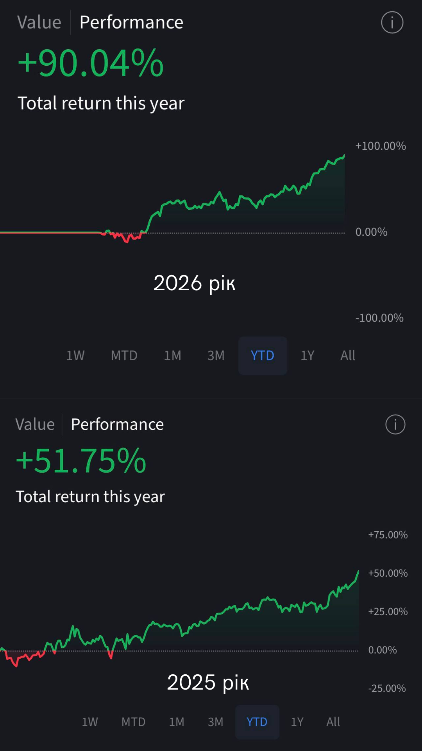Select the 1M range on the 2025 chart

[177, 722]
